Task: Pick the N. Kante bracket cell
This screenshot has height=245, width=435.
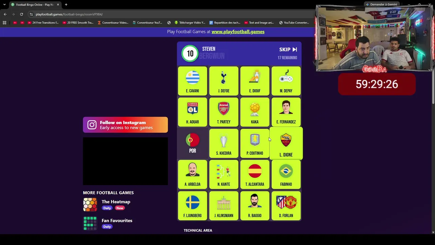Action: click(224, 175)
